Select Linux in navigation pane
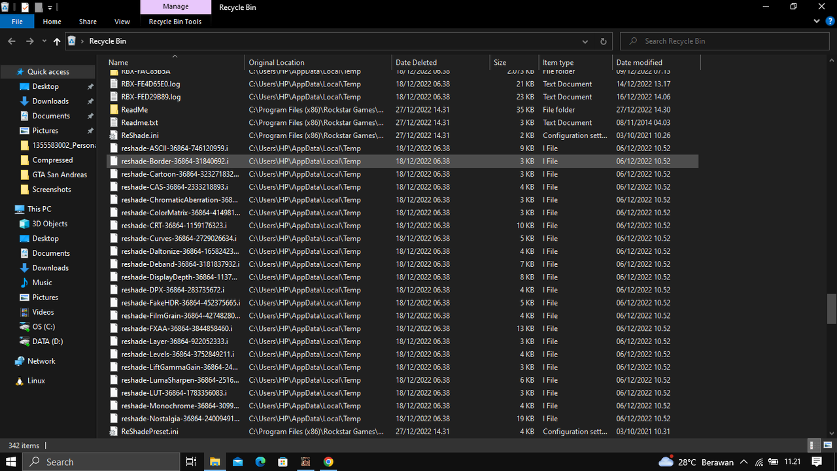 [x=36, y=381]
